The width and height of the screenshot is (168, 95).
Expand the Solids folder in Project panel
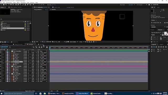pyautogui.click(x=1, y=30)
